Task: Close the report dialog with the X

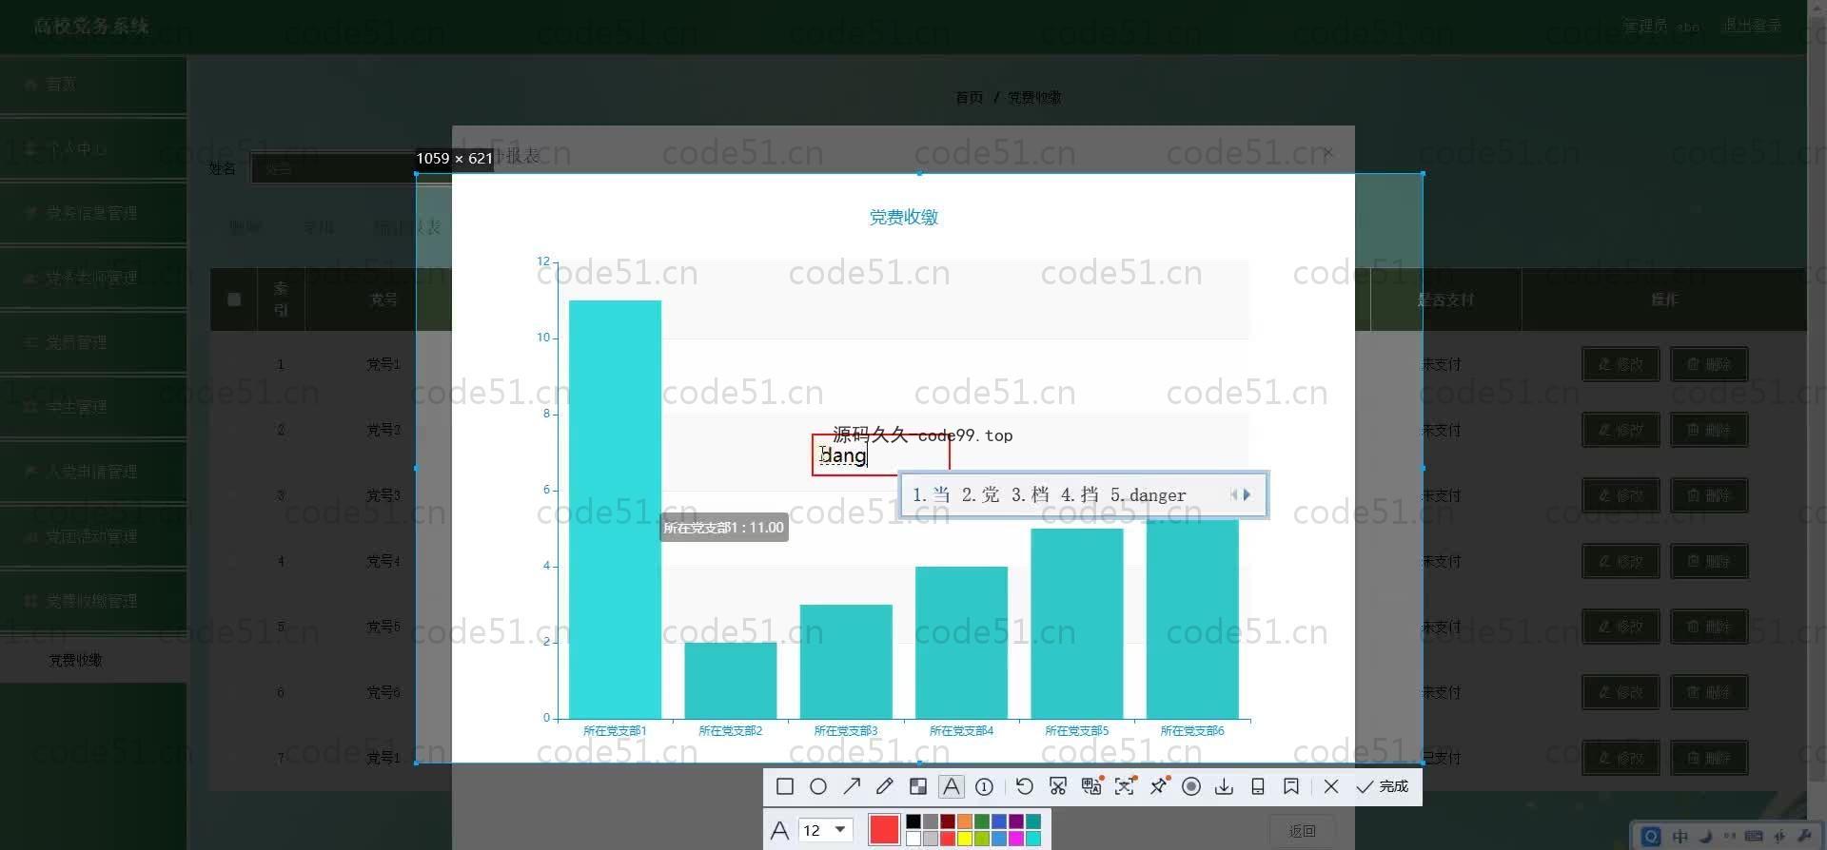Action: [x=1328, y=152]
